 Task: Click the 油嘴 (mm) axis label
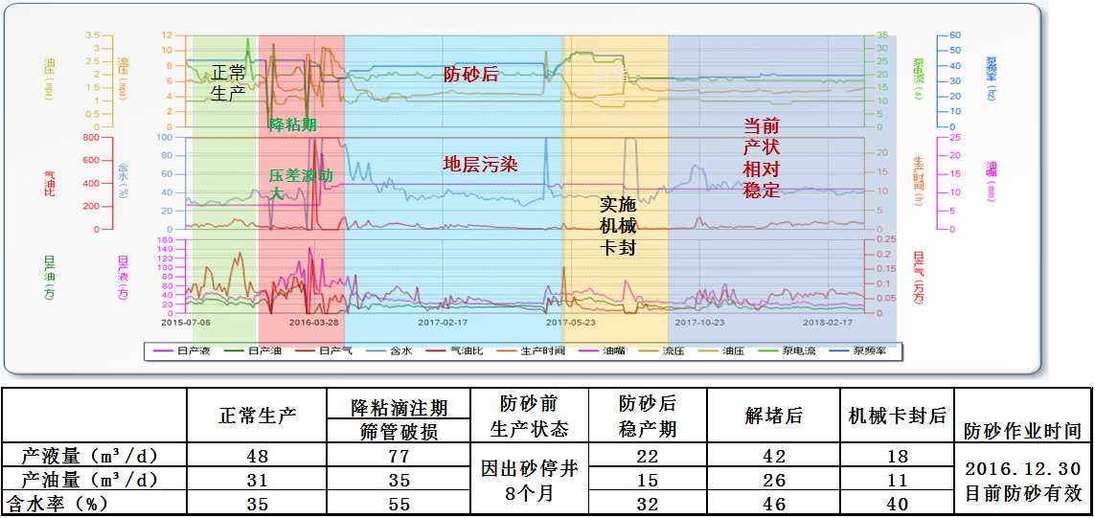click(992, 183)
